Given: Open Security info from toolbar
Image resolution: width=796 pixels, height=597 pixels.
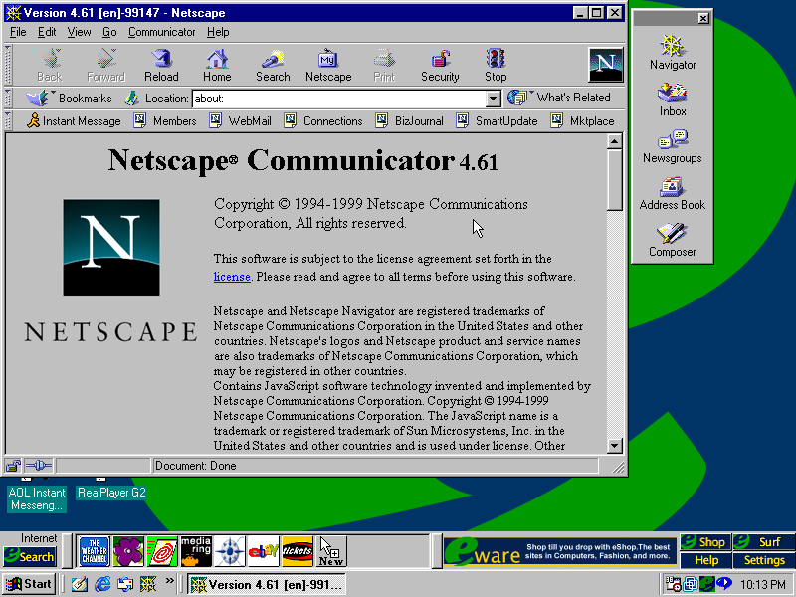Looking at the screenshot, I should coord(440,66).
